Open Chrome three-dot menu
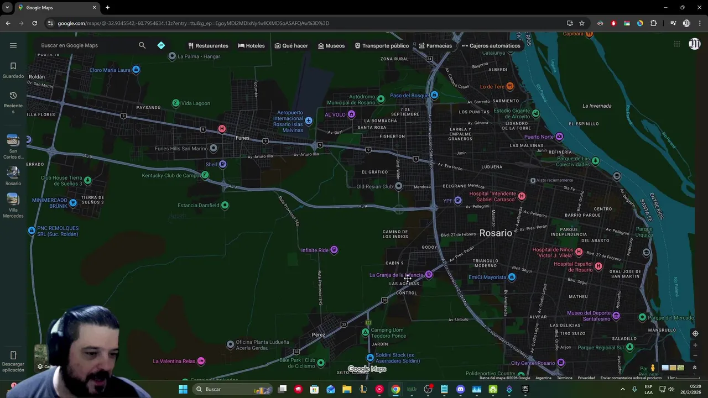The image size is (708, 398). (x=700, y=23)
